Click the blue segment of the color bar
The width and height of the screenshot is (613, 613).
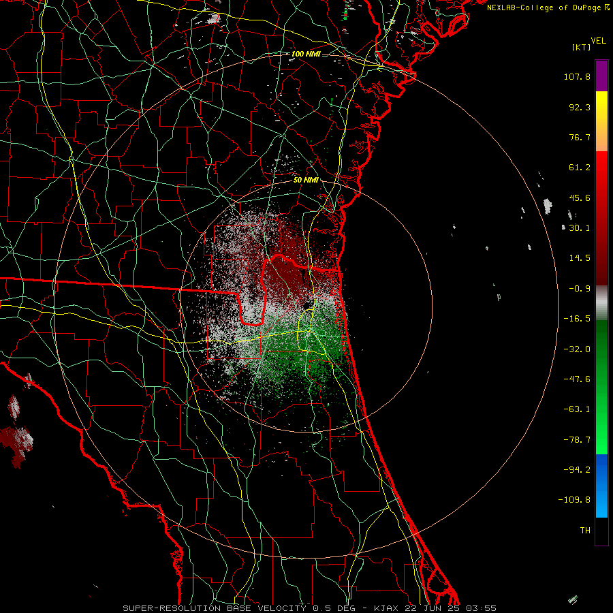601,486
